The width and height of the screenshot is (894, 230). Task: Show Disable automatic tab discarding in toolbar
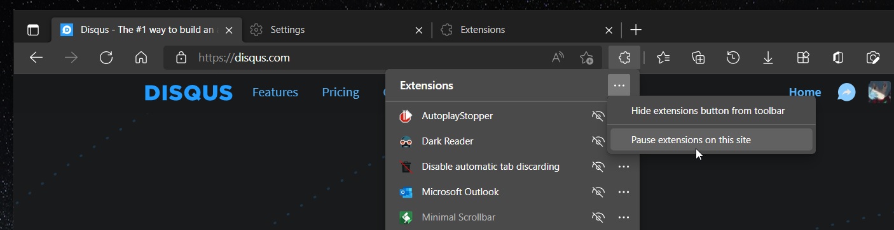pyautogui.click(x=598, y=167)
